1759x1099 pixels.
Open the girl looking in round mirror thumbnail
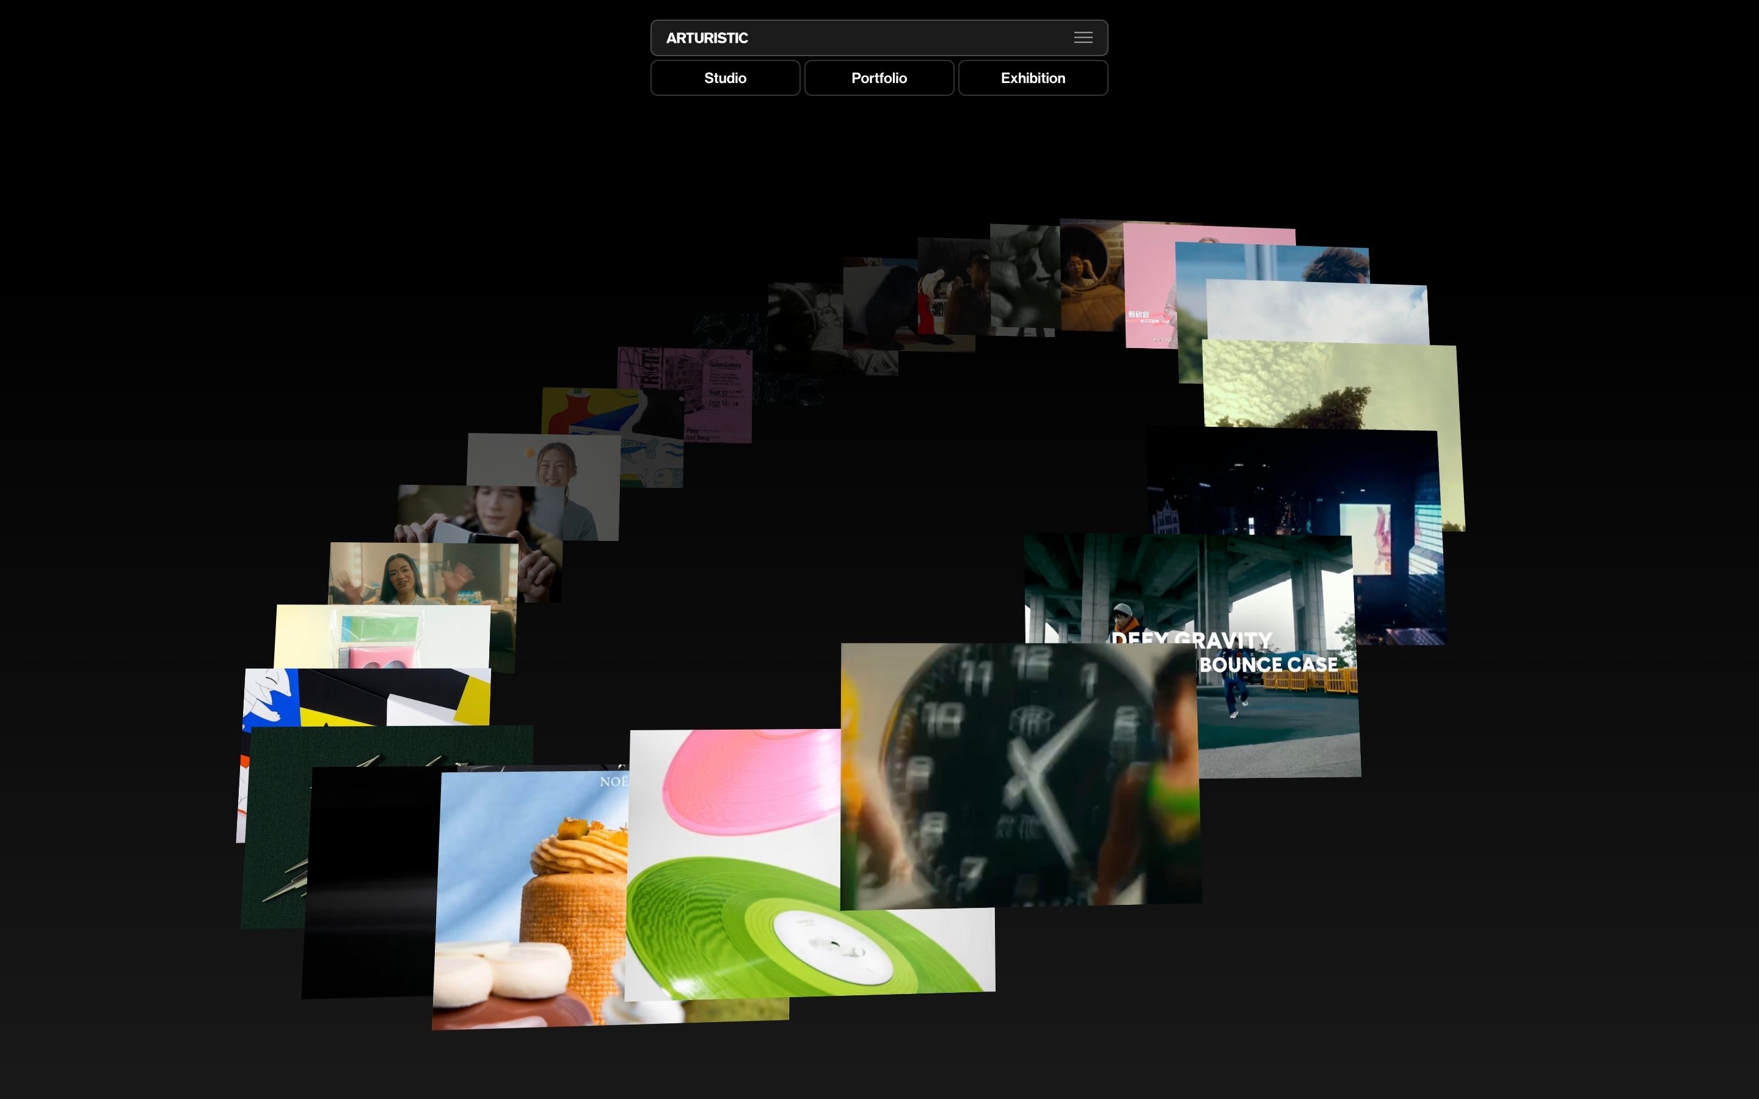pos(1090,276)
